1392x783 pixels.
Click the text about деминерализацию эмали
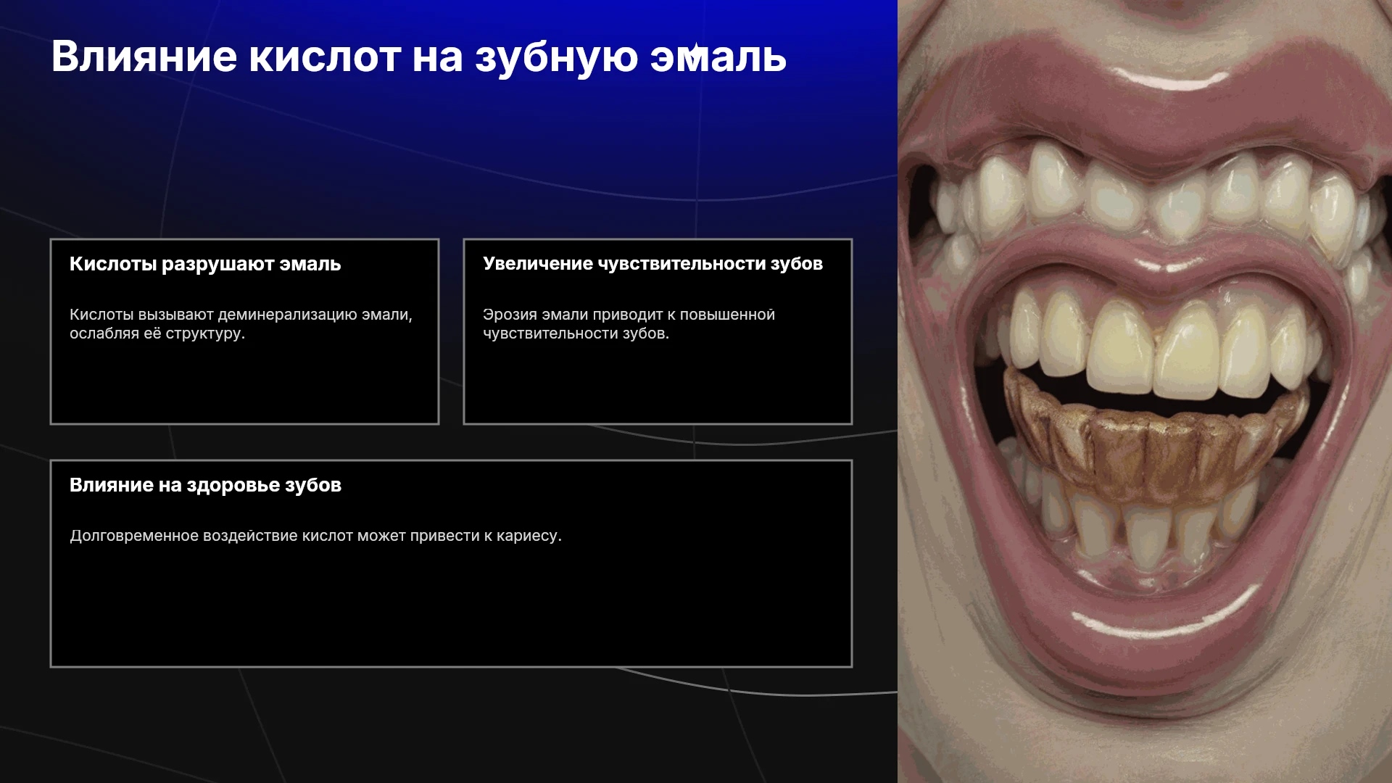pyautogui.click(x=241, y=324)
